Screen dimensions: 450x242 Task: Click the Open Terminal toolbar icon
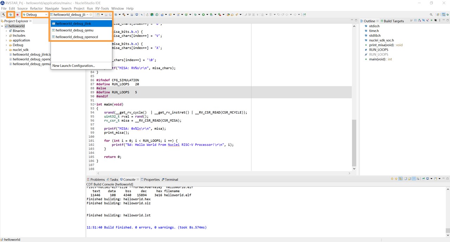point(137,14)
